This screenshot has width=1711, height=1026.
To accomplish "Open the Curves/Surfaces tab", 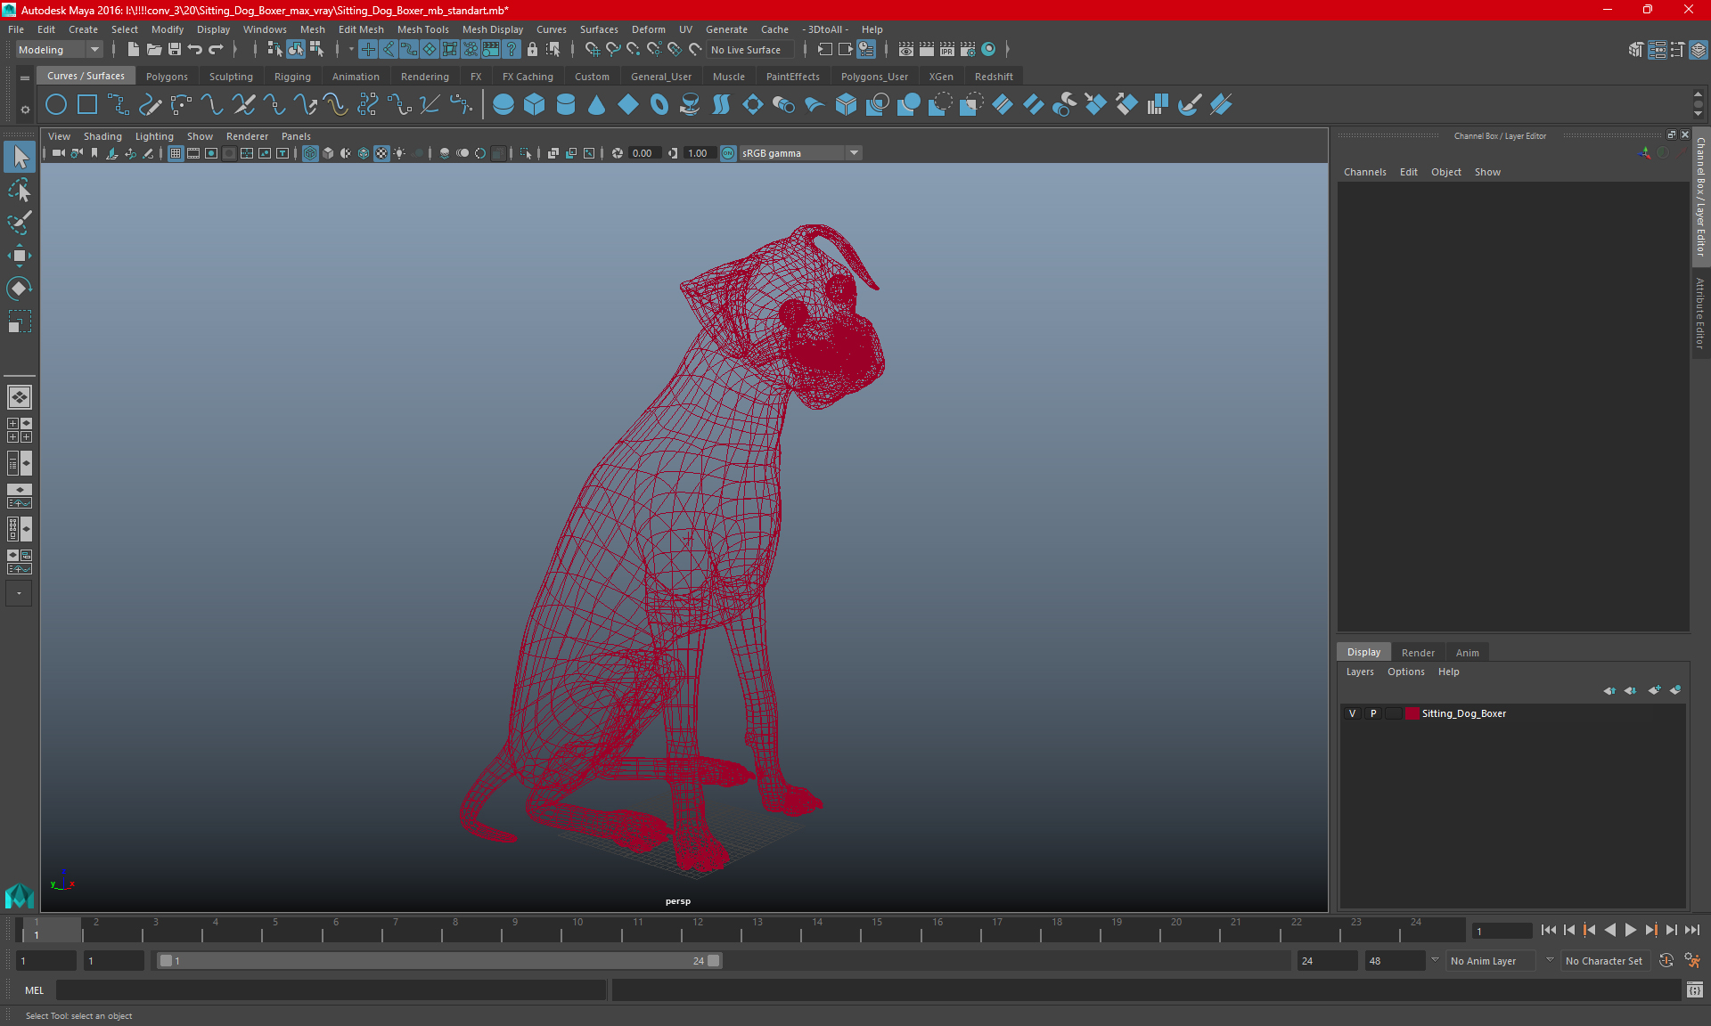I will coord(86,76).
